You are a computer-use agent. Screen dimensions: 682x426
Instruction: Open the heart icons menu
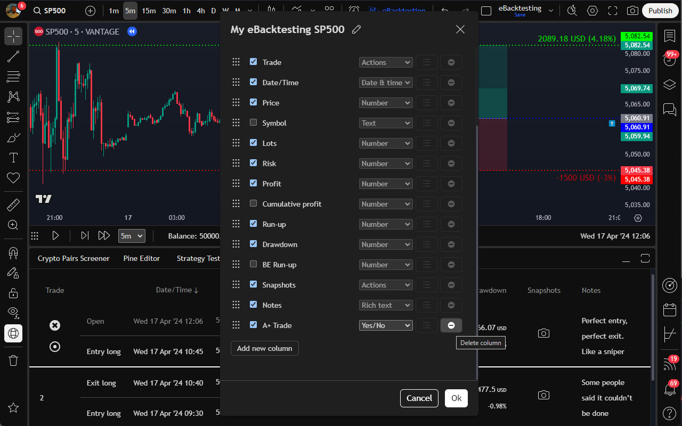[13, 178]
